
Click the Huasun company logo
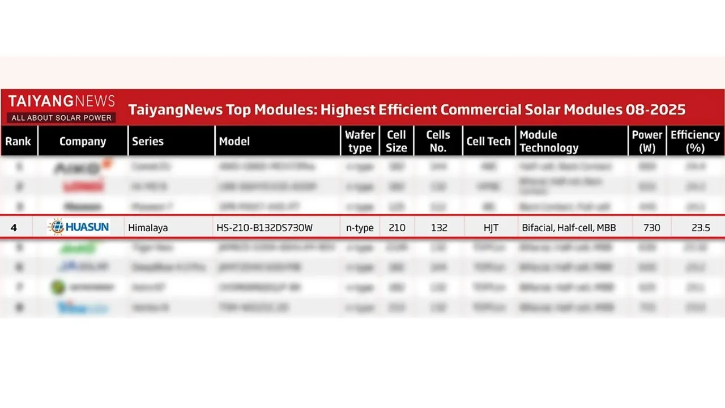click(x=79, y=227)
